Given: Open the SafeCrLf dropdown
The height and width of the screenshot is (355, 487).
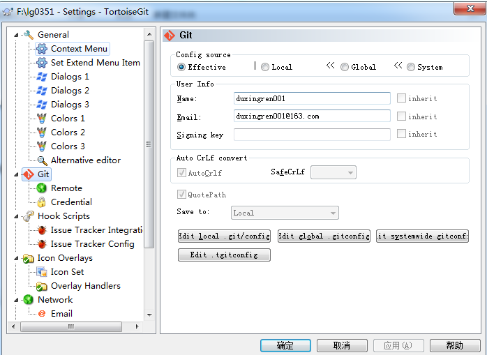Looking at the screenshot, I should click(x=334, y=172).
